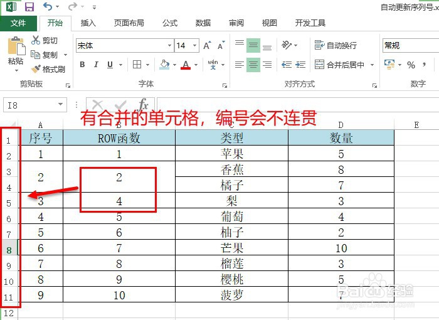This screenshot has height=320, width=439.
Task: Select the cell containing 芒果
Action: point(231,248)
